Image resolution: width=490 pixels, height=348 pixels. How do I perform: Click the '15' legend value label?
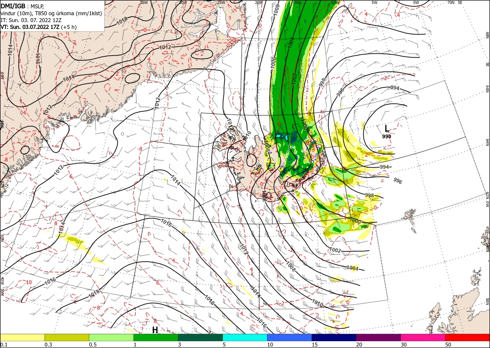click(314, 344)
